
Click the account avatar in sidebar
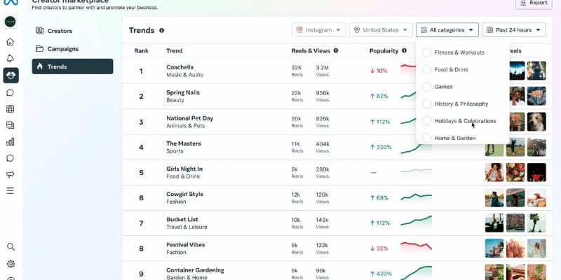click(x=11, y=22)
